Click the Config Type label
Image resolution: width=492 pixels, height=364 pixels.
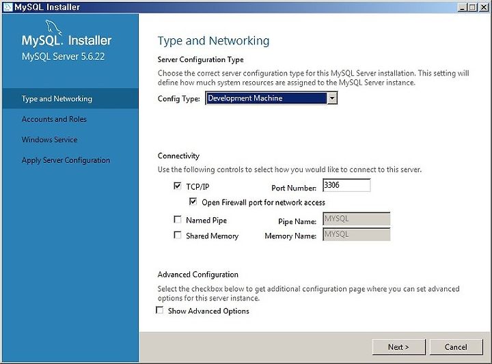(x=179, y=99)
